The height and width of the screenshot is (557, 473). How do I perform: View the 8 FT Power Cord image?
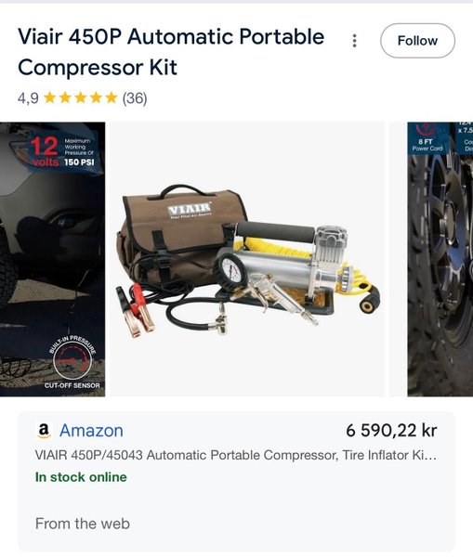coord(440,259)
